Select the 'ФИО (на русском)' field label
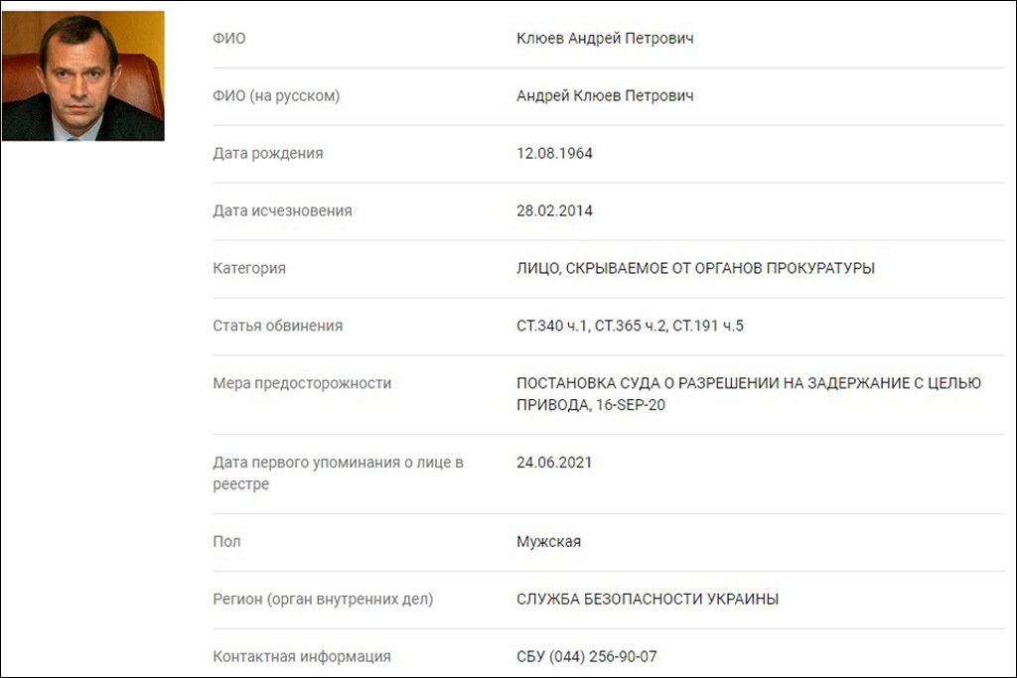Screen dimensions: 1017x678 [276, 96]
